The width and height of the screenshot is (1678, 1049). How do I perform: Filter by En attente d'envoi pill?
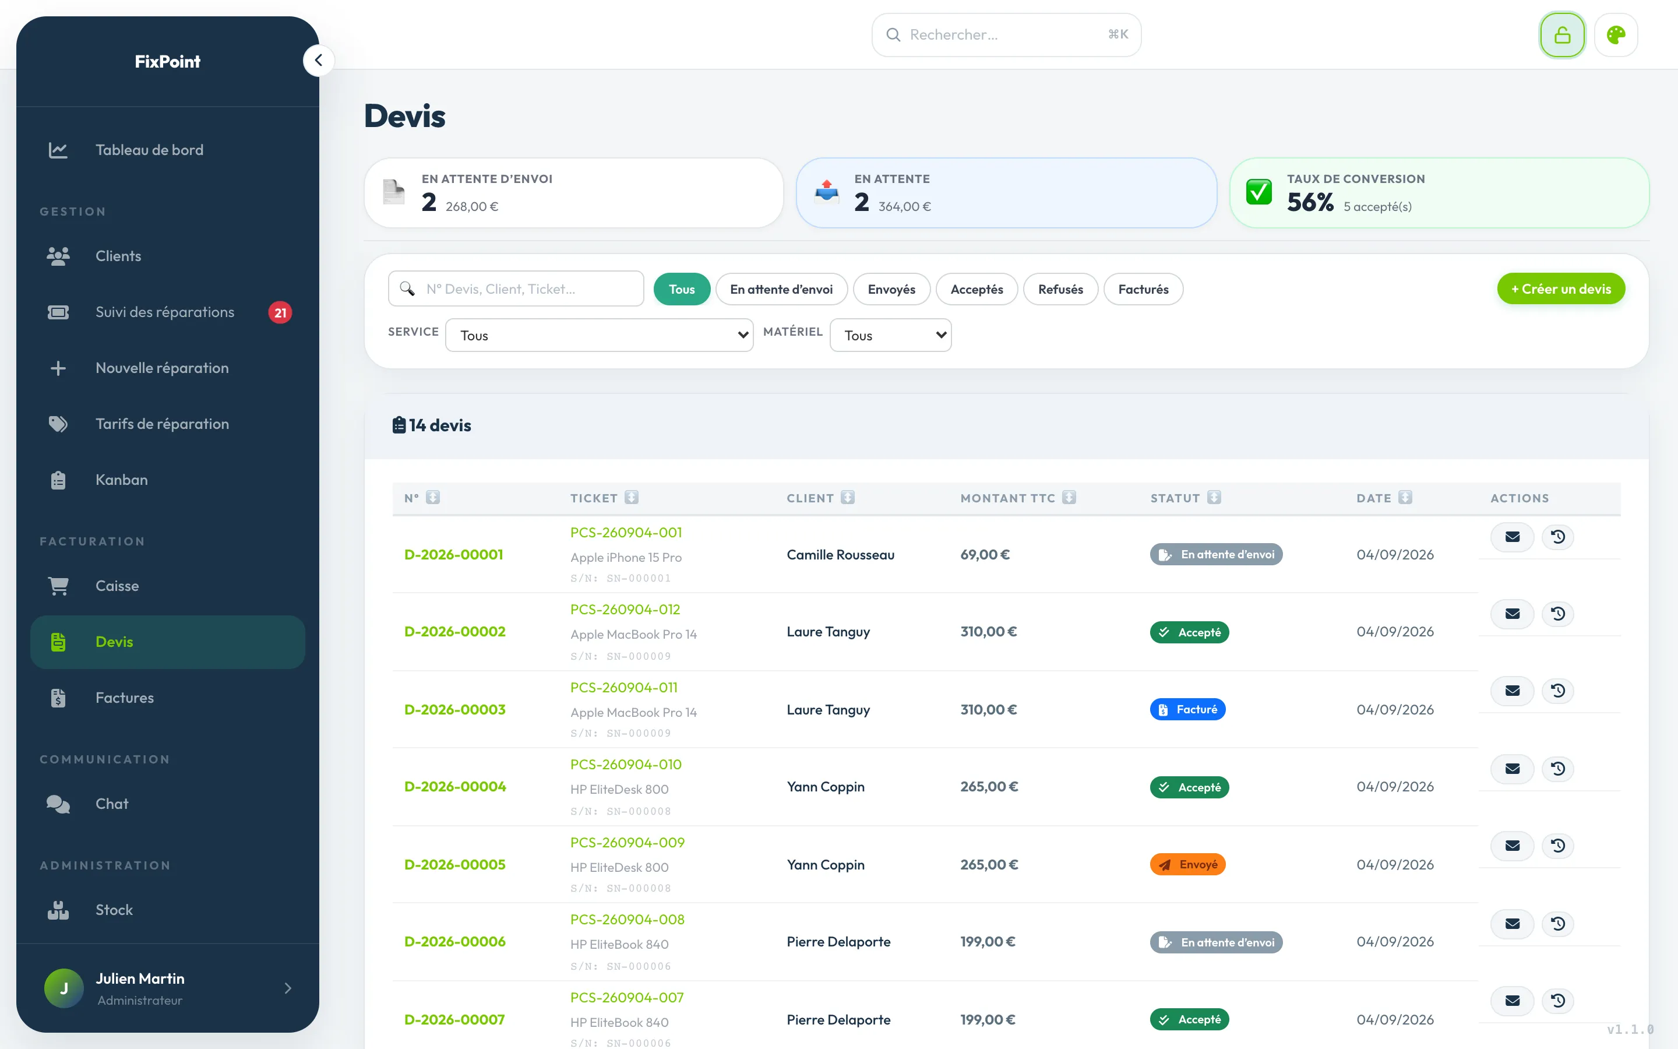click(781, 289)
